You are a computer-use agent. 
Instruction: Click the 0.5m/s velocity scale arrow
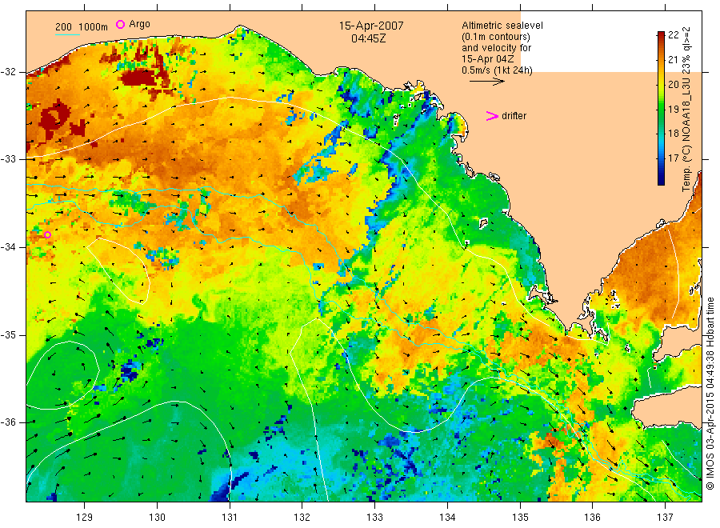486,82
